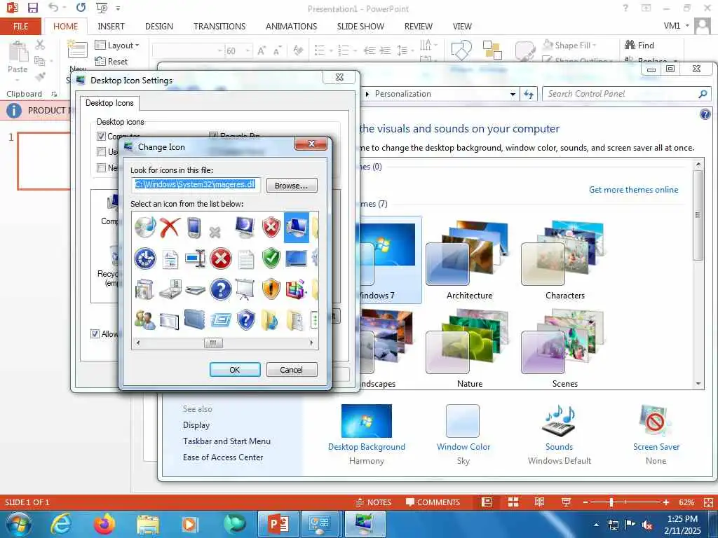Viewport: 718px width, 538px height.
Task: Select the monitor with moon icon
Action: (x=245, y=228)
